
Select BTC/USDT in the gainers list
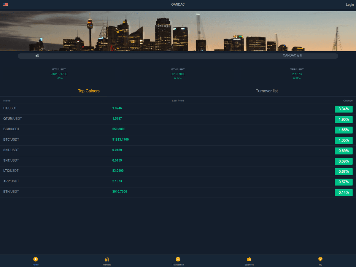click(11, 139)
